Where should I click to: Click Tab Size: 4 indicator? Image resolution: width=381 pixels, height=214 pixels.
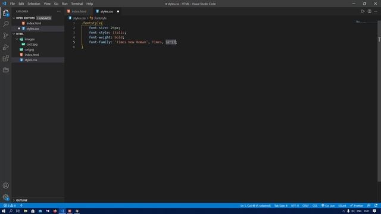click(x=280, y=206)
